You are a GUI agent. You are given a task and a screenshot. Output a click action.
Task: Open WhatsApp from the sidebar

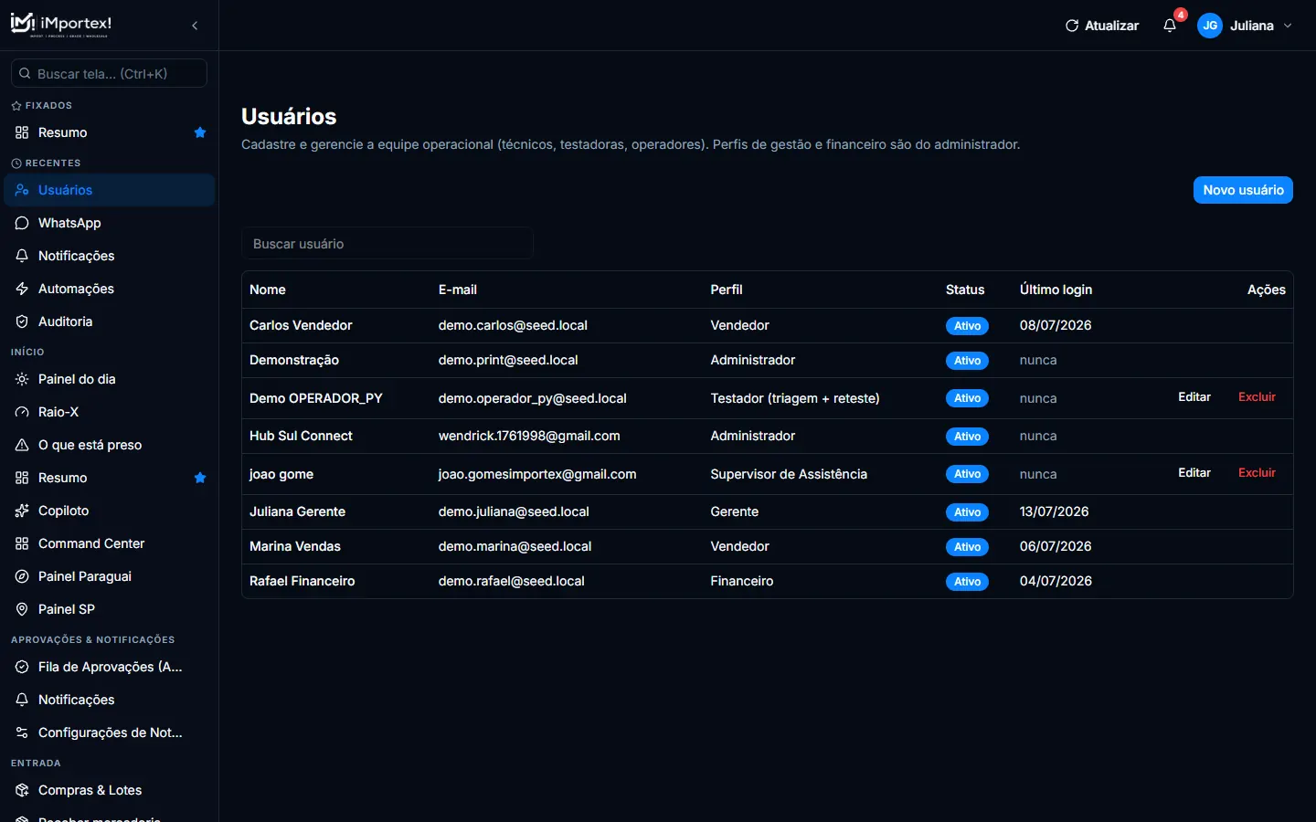coord(110,223)
